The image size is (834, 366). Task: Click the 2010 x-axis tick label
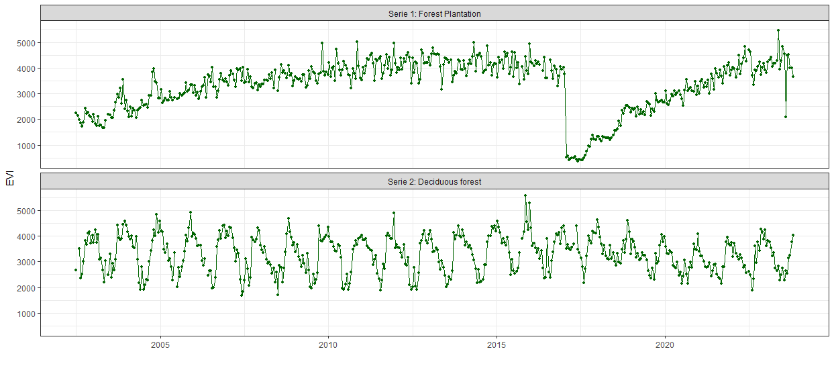[x=328, y=345]
